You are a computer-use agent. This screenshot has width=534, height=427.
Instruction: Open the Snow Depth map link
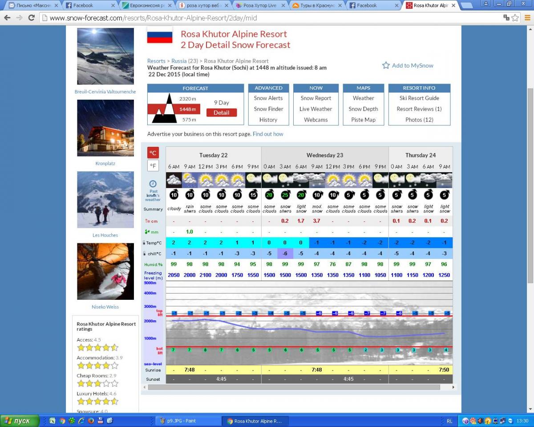(x=364, y=109)
